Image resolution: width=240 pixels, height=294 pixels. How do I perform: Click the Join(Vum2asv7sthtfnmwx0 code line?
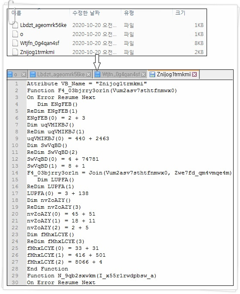(129, 173)
